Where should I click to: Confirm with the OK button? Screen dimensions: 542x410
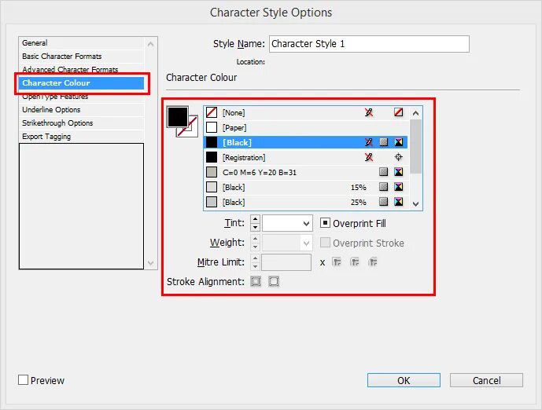[x=404, y=380]
